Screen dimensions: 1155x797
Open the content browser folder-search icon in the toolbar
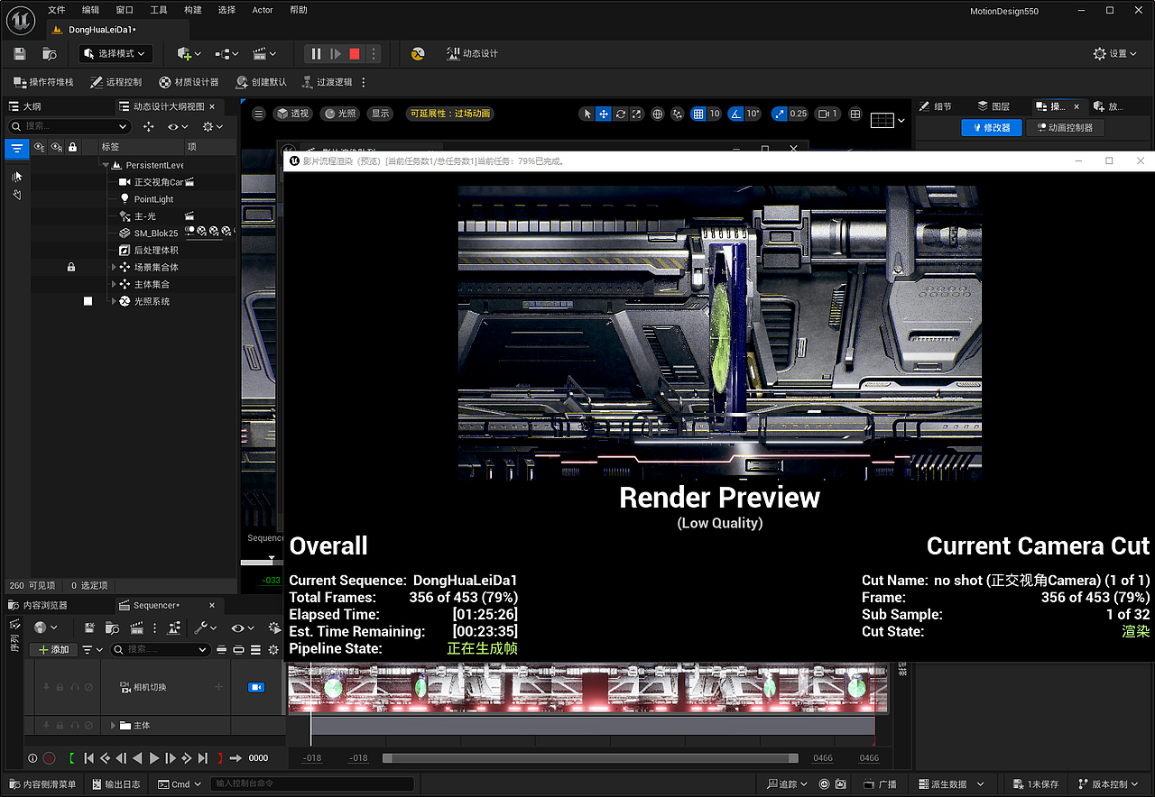pyautogui.click(x=51, y=54)
